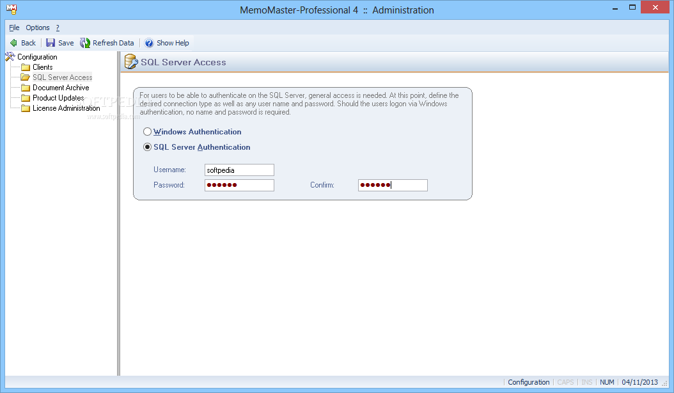Open Document Archive tree item
674x393 pixels.
61,88
